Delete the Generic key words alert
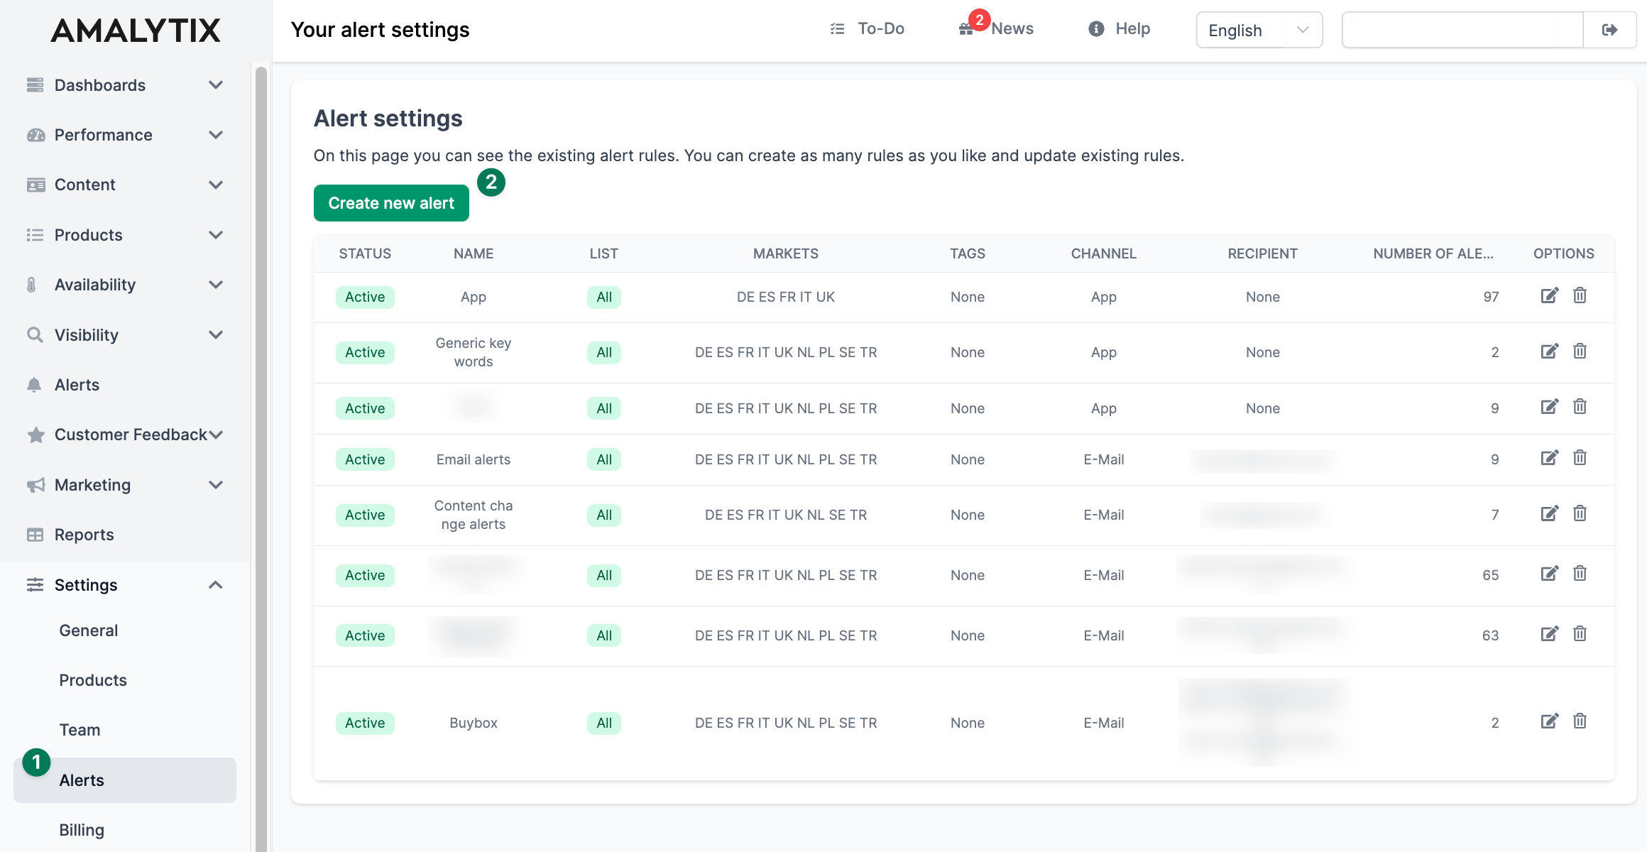 tap(1580, 351)
